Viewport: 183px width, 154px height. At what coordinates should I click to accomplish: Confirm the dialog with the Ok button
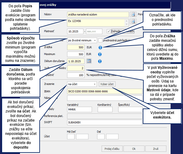click(133, 149)
